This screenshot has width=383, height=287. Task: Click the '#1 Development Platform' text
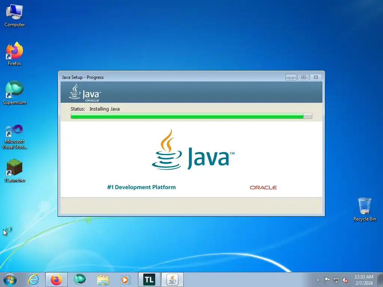click(x=141, y=187)
